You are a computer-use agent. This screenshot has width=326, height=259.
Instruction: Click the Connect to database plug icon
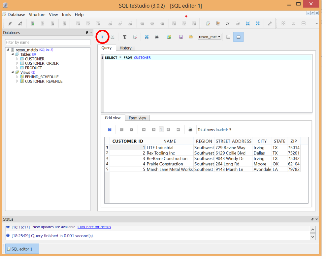pyautogui.click(x=10, y=24)
